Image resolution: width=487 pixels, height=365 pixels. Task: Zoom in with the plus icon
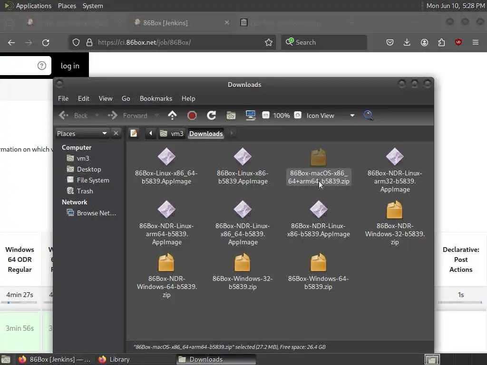298,115
